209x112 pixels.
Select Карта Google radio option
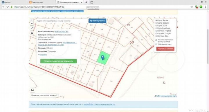(156, 23)
